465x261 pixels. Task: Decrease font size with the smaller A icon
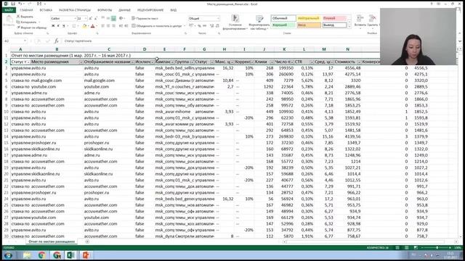pos(95,18)
